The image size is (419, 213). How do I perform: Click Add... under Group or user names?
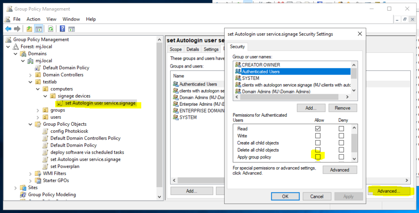click(311, 108)
